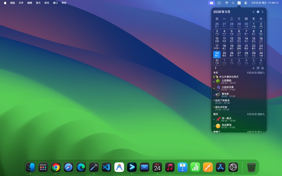Open the all-day event 外公外婆来住两天

click(x=239, y=77)
